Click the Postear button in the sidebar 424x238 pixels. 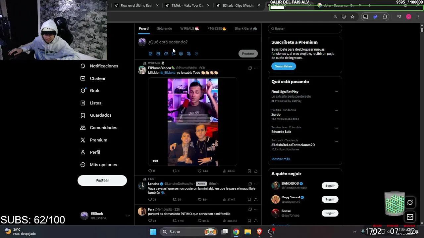click(102, 180)
